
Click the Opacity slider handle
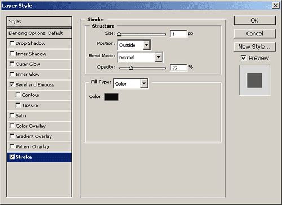tap(131, 68)
